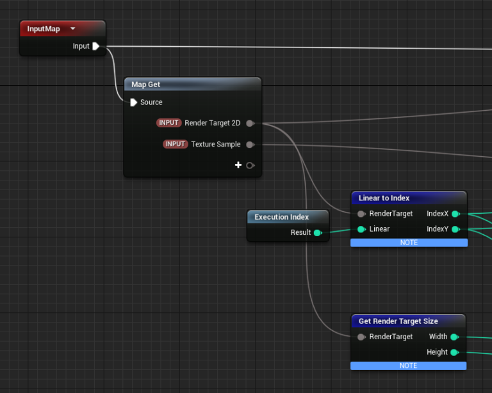492x393 pixels.
Task: Click INPUT badge beside Texture Sample
Action: 175,144
